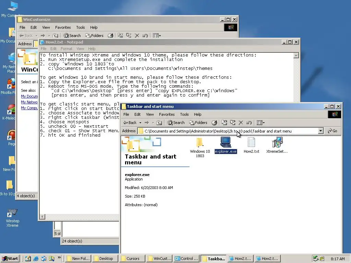
Task: Select XtremeSet... installer icon
Action: (277, 142)
